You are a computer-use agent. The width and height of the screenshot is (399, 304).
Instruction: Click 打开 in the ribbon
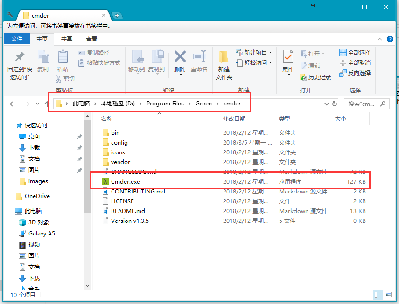(313, 54)
